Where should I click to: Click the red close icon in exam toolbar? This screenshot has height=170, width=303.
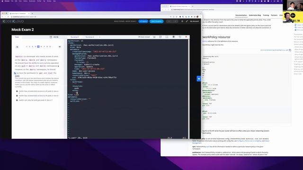pyautogui.click(x=186, y=37)
